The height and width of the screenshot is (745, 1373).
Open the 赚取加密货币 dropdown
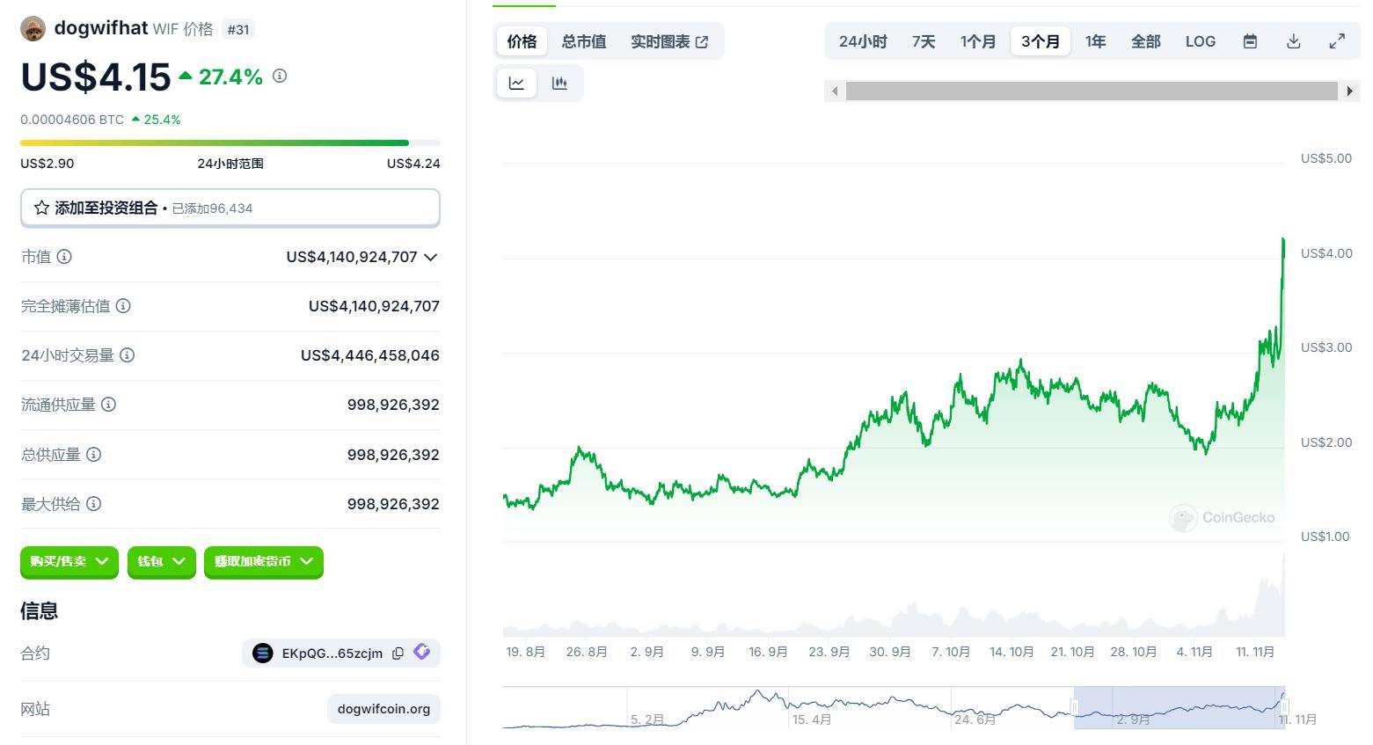tap(263, 562)
